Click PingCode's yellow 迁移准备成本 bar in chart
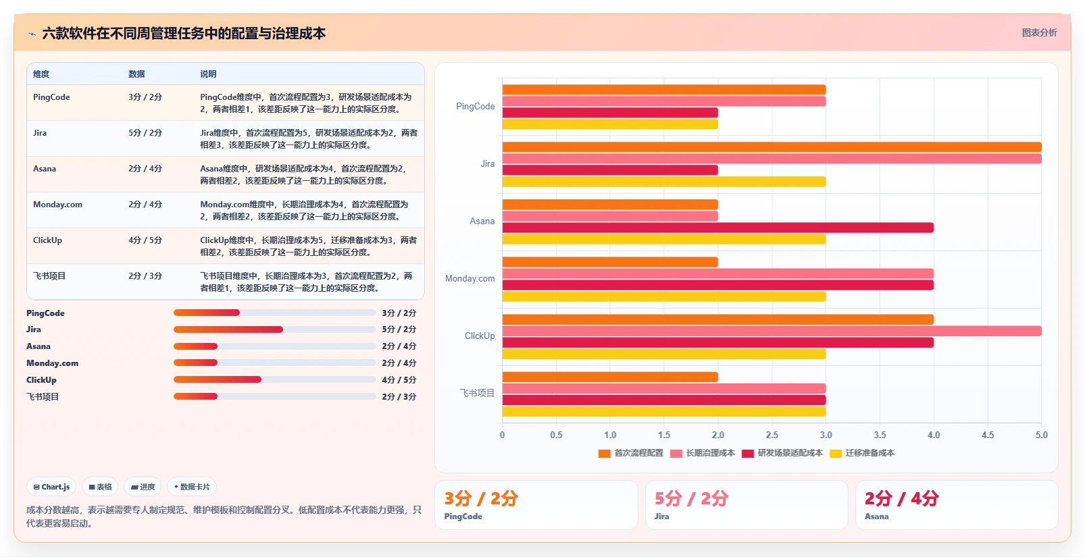 [610, 124]
